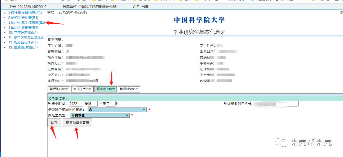The image size is (343, 157).
Task: Open 11. 学年奖项登记表(E2) link
Action: coord(26,37)
